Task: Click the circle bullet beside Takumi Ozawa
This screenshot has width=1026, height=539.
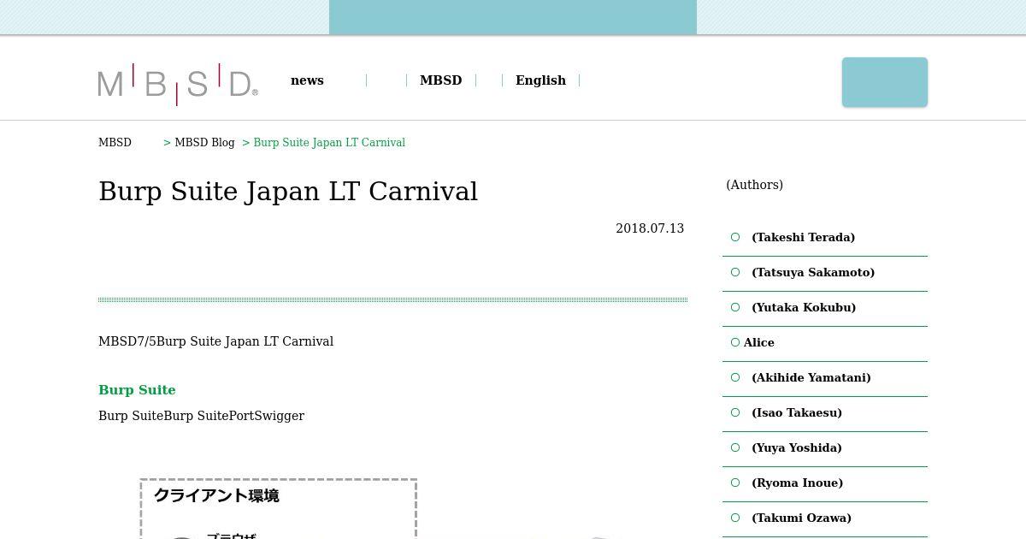Action: (735, 518)
